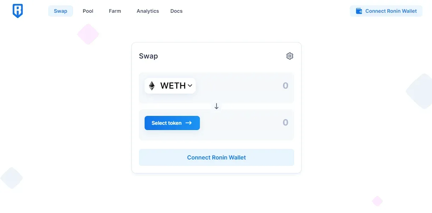
Task: Open the Docs link
Action: click(x=176, y=11)
